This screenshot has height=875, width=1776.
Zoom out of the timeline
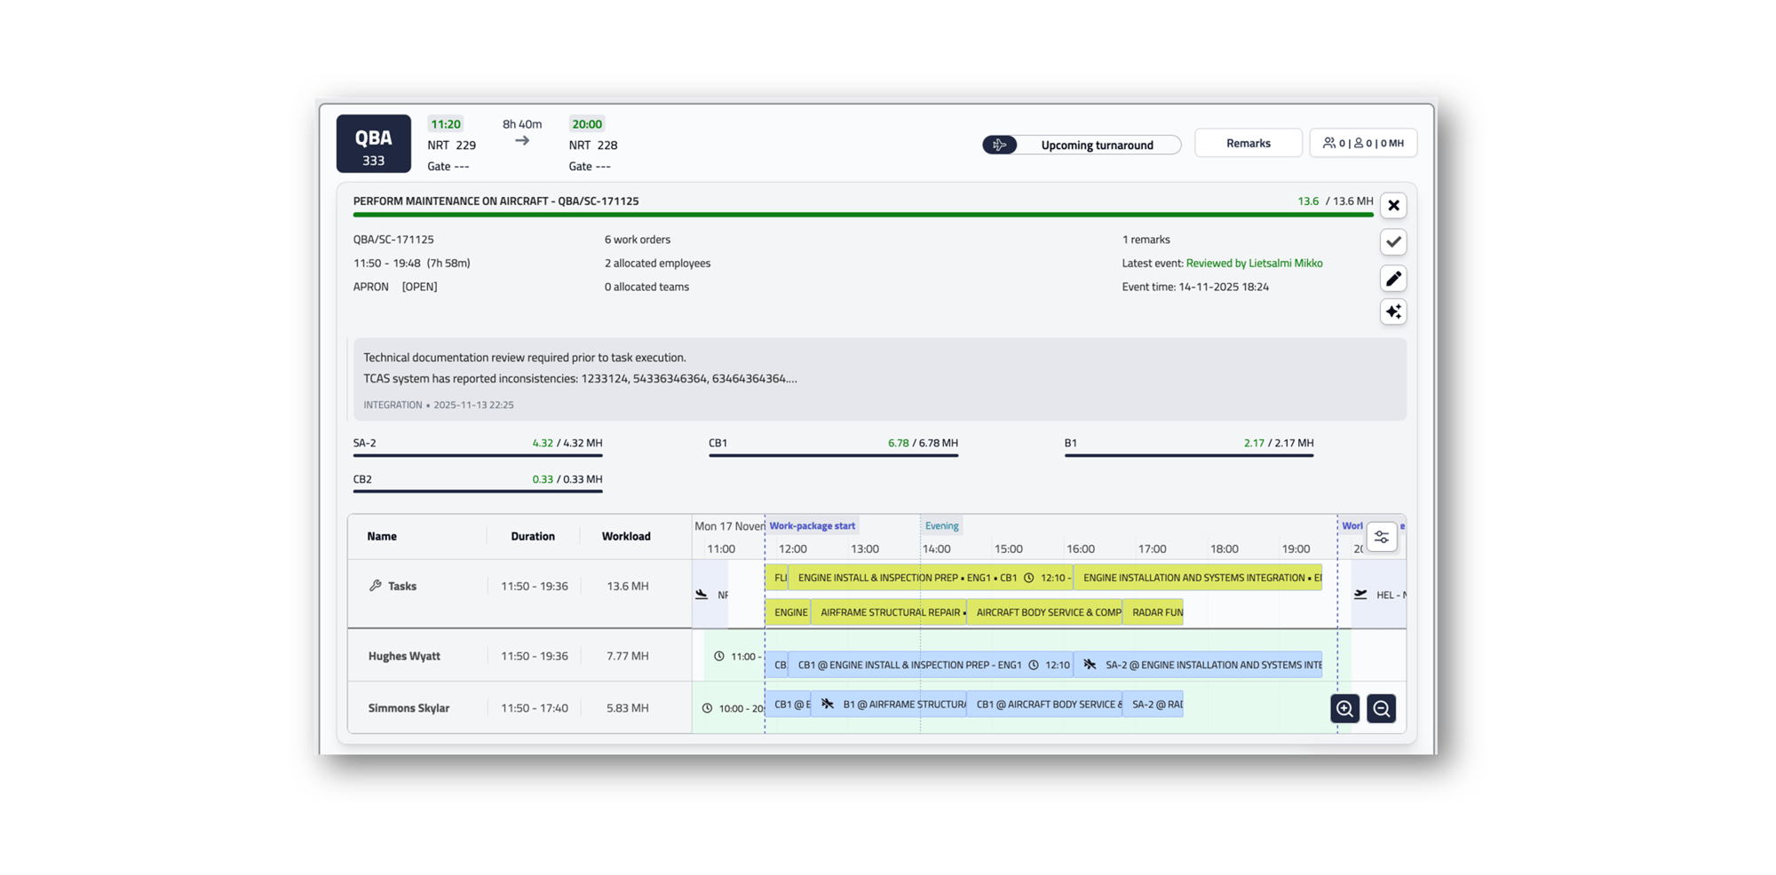(x=1381, y=708)
